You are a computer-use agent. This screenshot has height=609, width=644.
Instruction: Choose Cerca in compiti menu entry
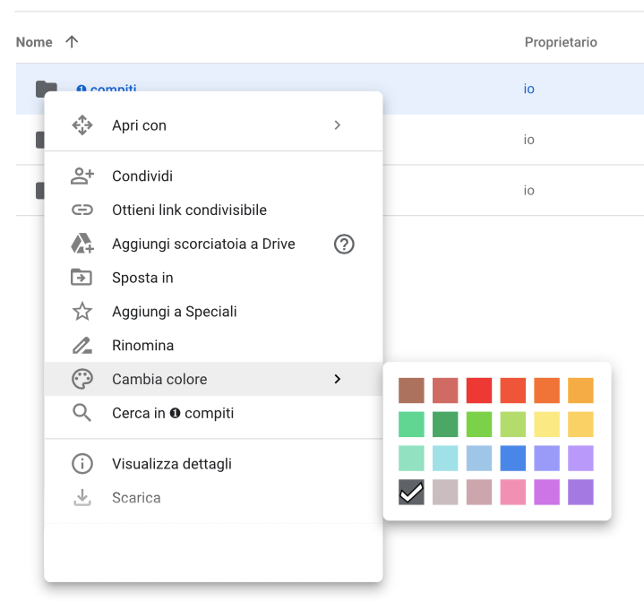173,413
